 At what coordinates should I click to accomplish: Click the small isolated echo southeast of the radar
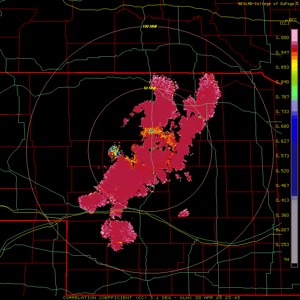pos(184,213)
